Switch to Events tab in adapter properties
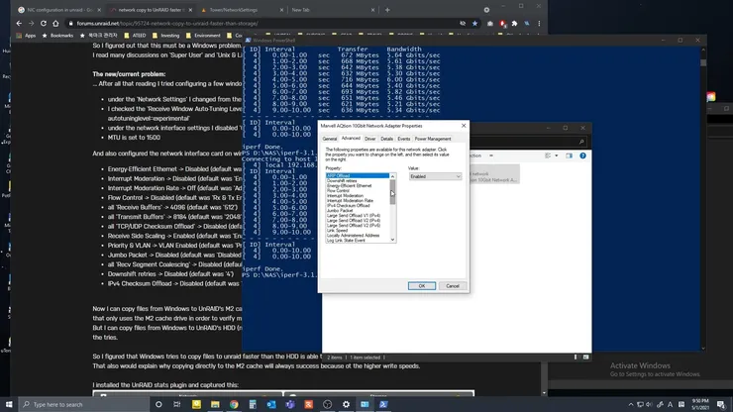The image size is (733, 412). click(x=404, y=139)
